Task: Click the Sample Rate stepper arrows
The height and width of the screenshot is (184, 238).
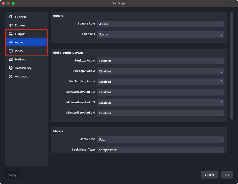Action: (x=221, y=24)
